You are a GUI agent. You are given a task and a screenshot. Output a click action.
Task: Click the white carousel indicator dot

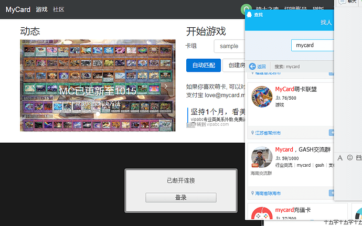pos(98,114)
